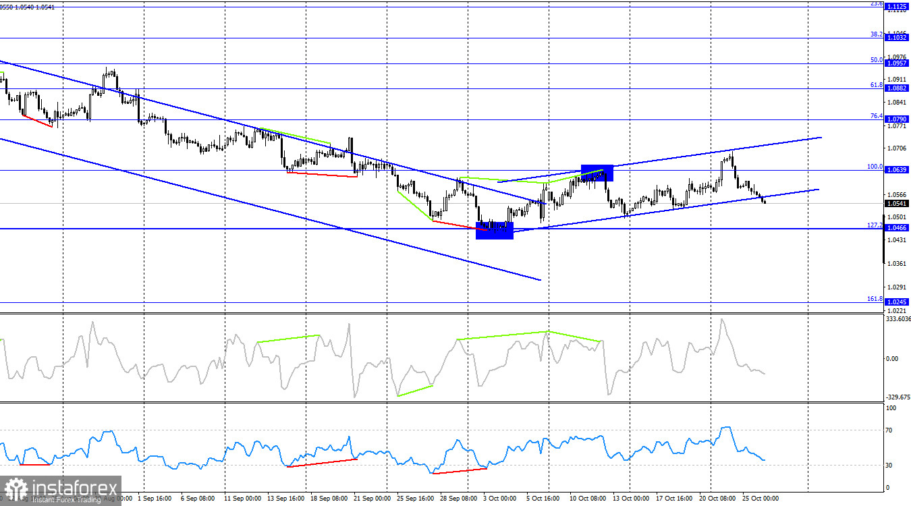
Task: Click the 17 Oct 16:00 date label
Action: pos(673,499)
